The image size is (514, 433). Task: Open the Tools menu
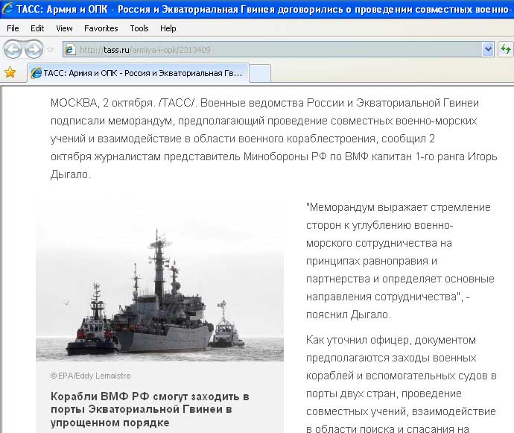(x=139, y=28)
